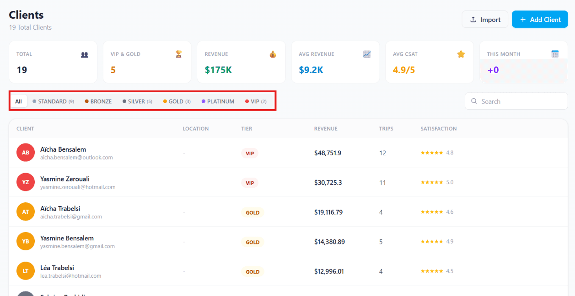575x296 pixels.
Task: Click the AB avatar for Aïcha Bensalem
Action: click(26, 153)
